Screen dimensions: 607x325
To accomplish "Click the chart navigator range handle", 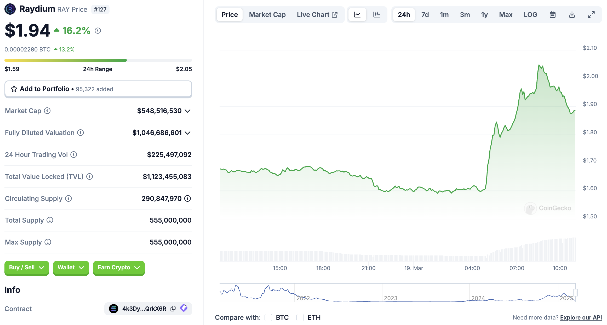I will coord(575,292).
